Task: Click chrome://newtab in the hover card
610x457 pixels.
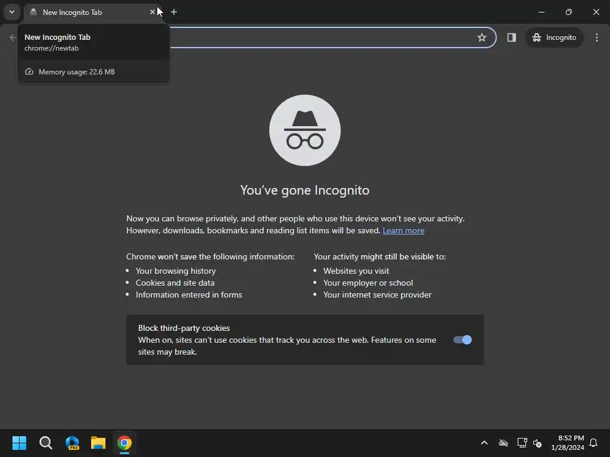Action: tap(51, 48)
